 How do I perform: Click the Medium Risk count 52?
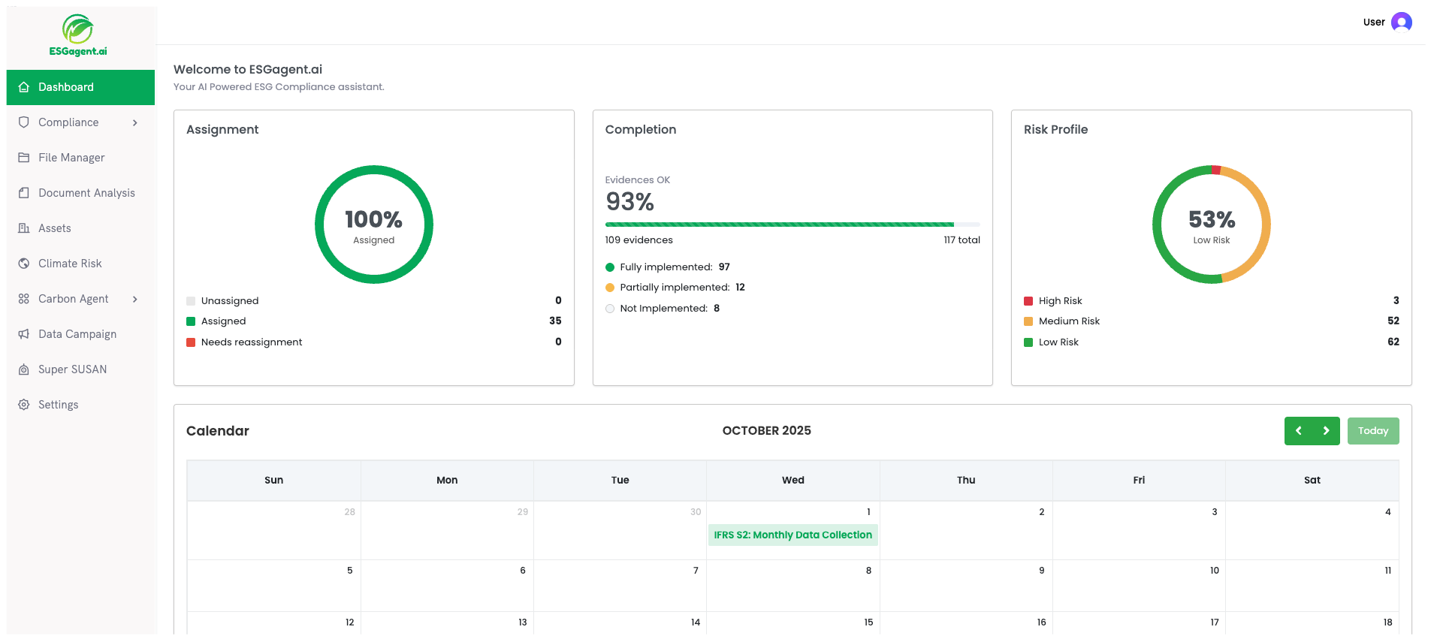point(1393,321)
